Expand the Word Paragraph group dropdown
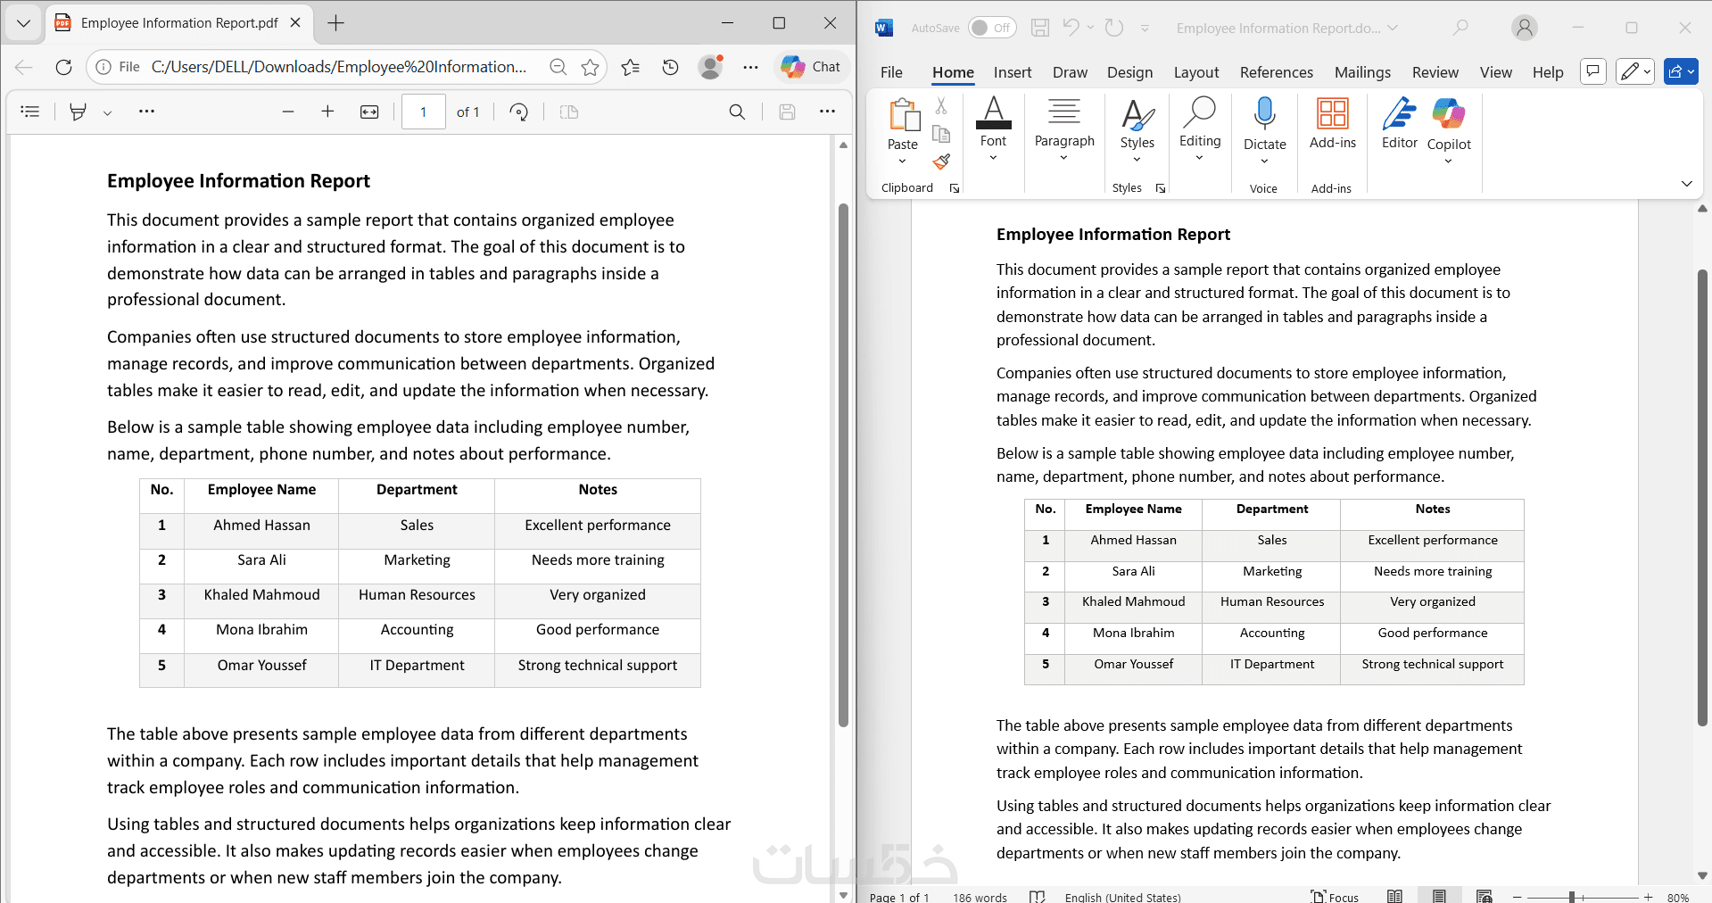Screen dimensions: 1712x903 (1063, 158)
